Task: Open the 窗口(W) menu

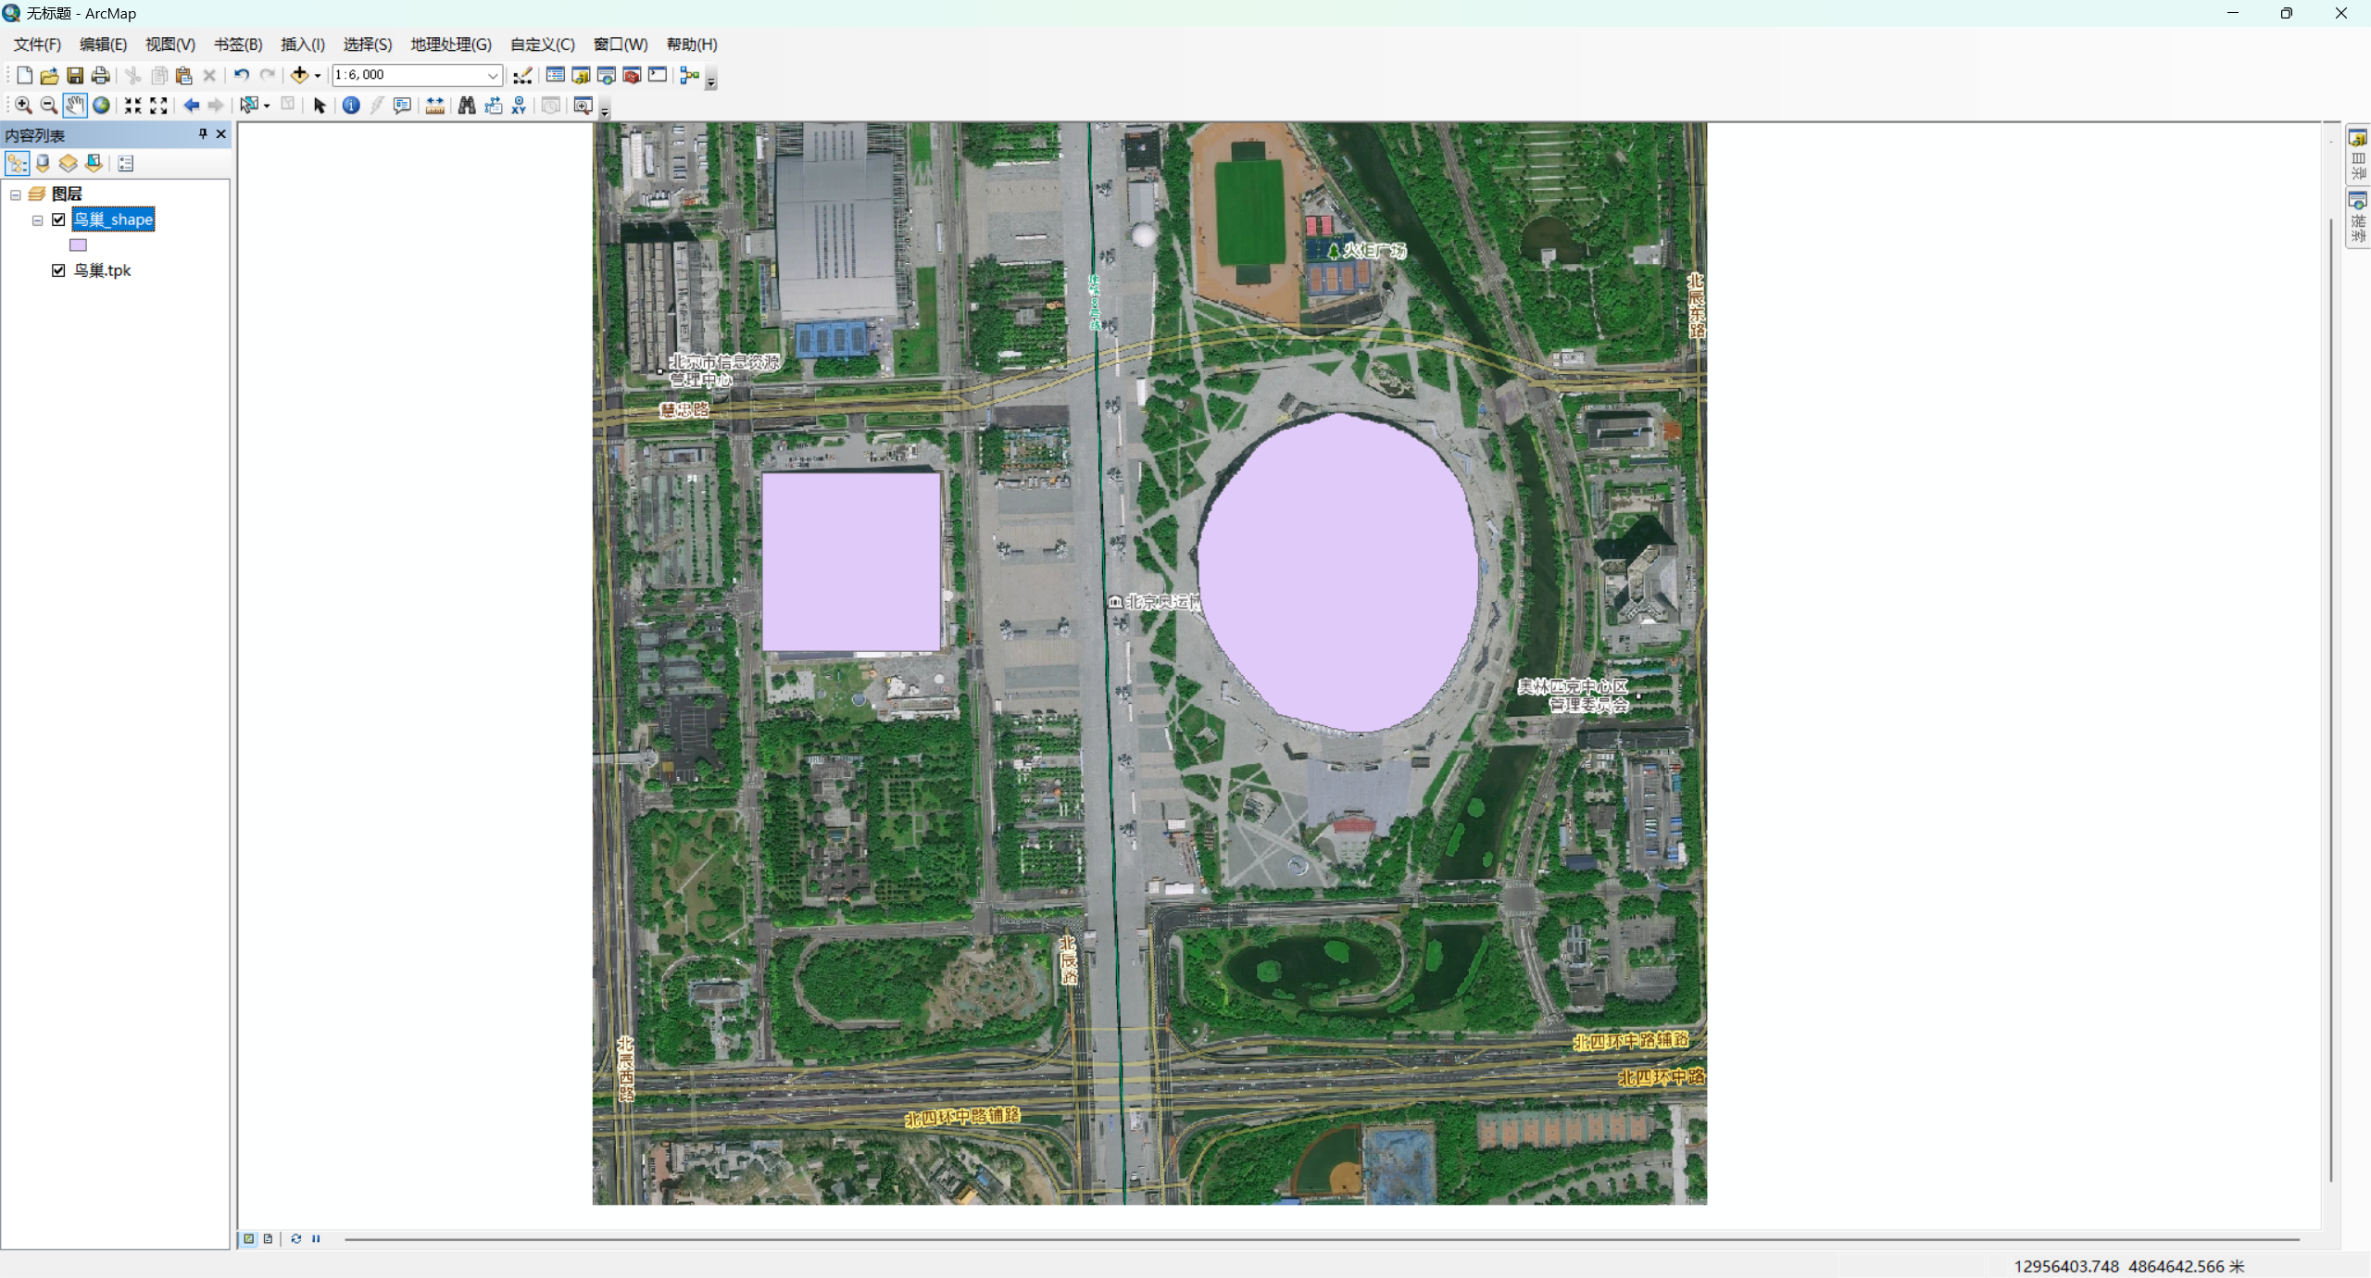Action: click(621, 44)
